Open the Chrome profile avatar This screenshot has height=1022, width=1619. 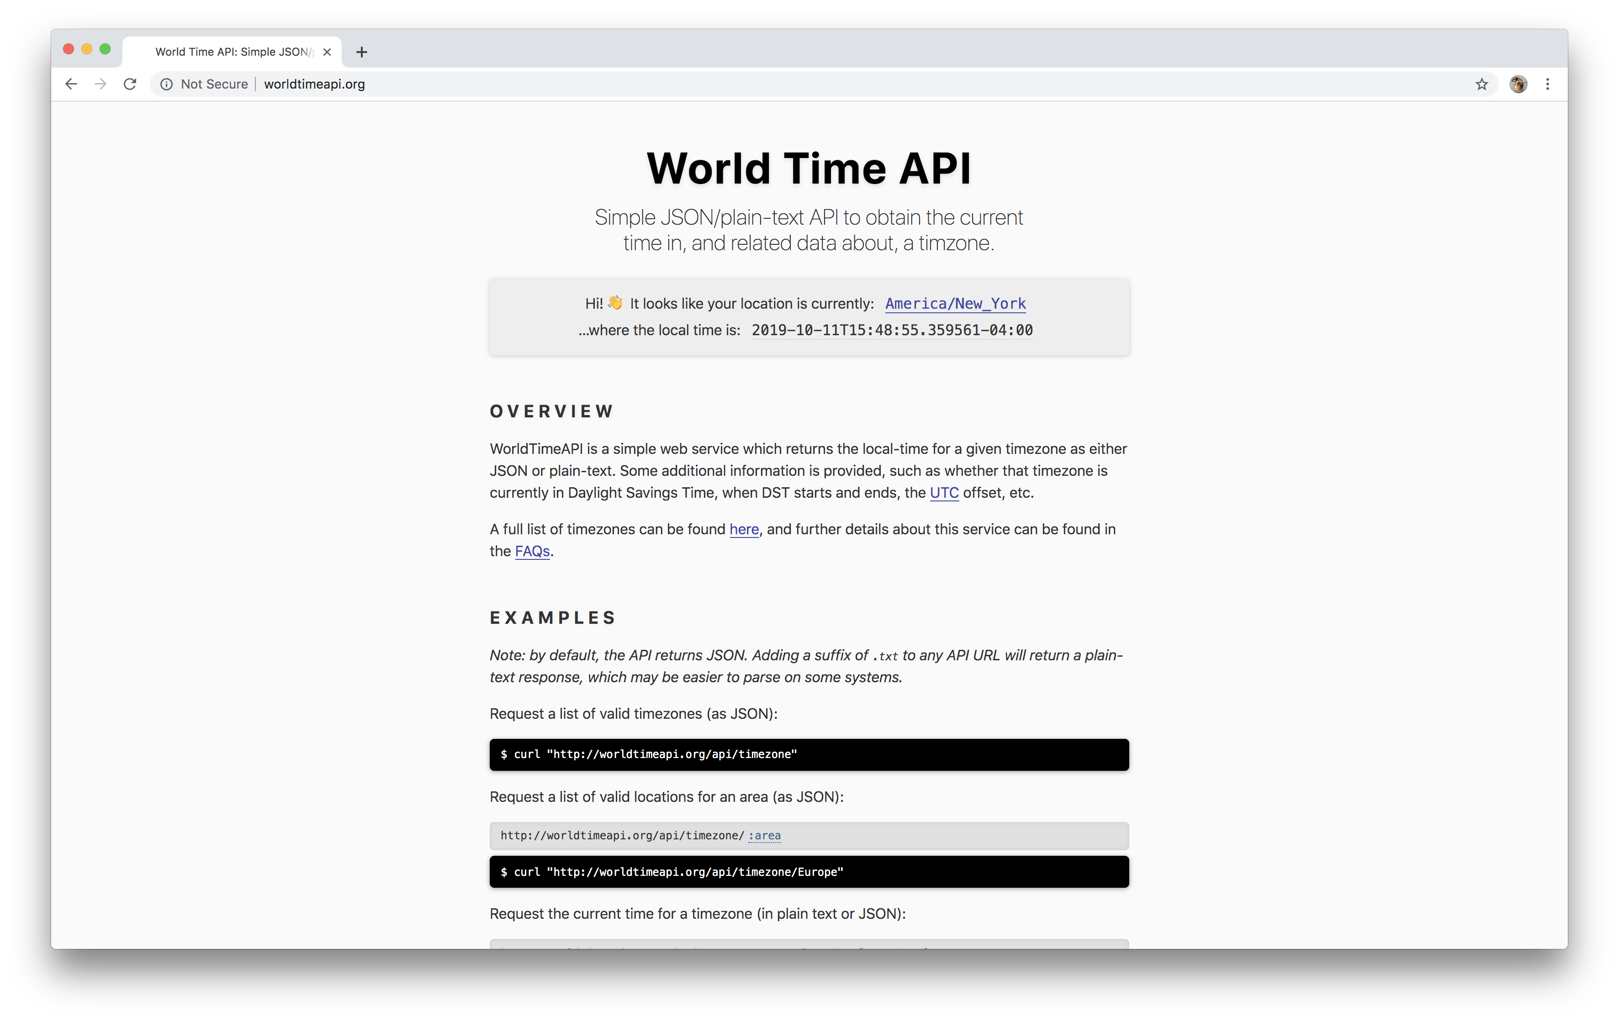pyautogui.click(x=1518, y=84)
